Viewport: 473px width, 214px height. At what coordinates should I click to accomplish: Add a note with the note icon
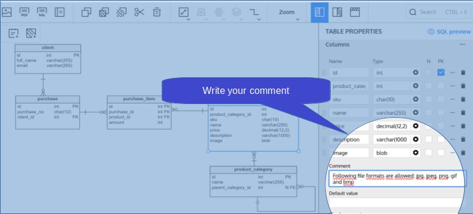pos(14,33)
